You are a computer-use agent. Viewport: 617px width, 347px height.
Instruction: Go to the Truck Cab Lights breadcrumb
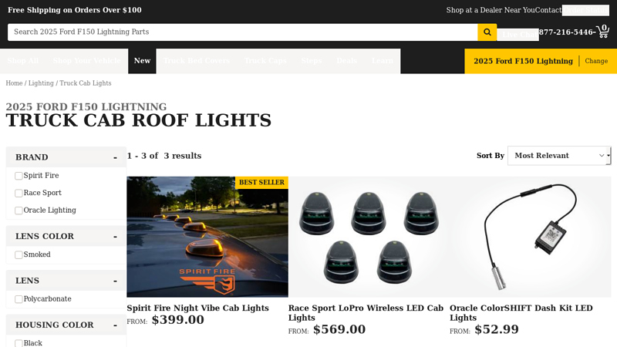point(86,83)
